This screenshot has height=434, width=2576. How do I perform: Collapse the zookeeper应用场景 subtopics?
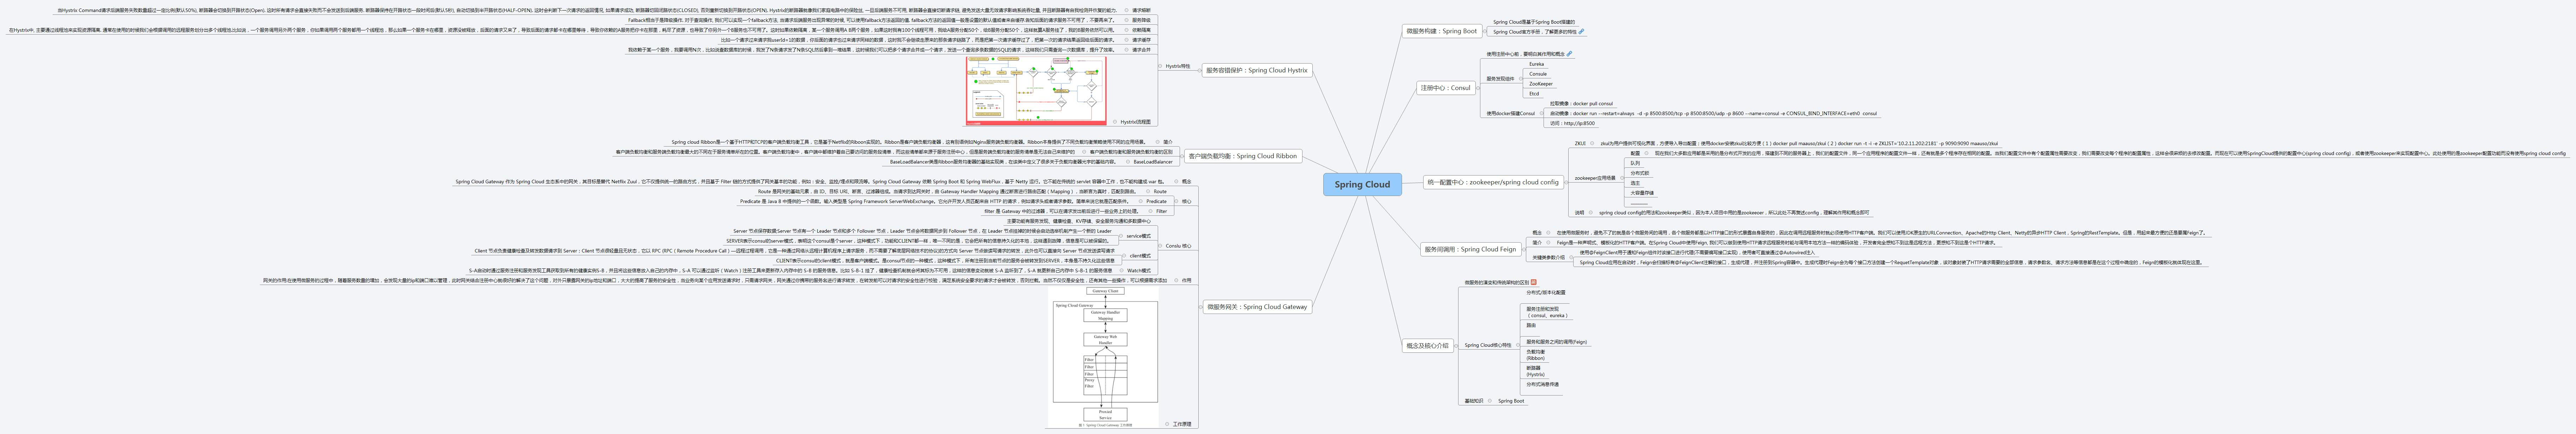[1622, 178]
